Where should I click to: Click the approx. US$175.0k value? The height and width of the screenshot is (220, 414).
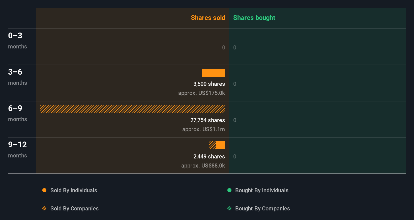(x=201, y=93)
